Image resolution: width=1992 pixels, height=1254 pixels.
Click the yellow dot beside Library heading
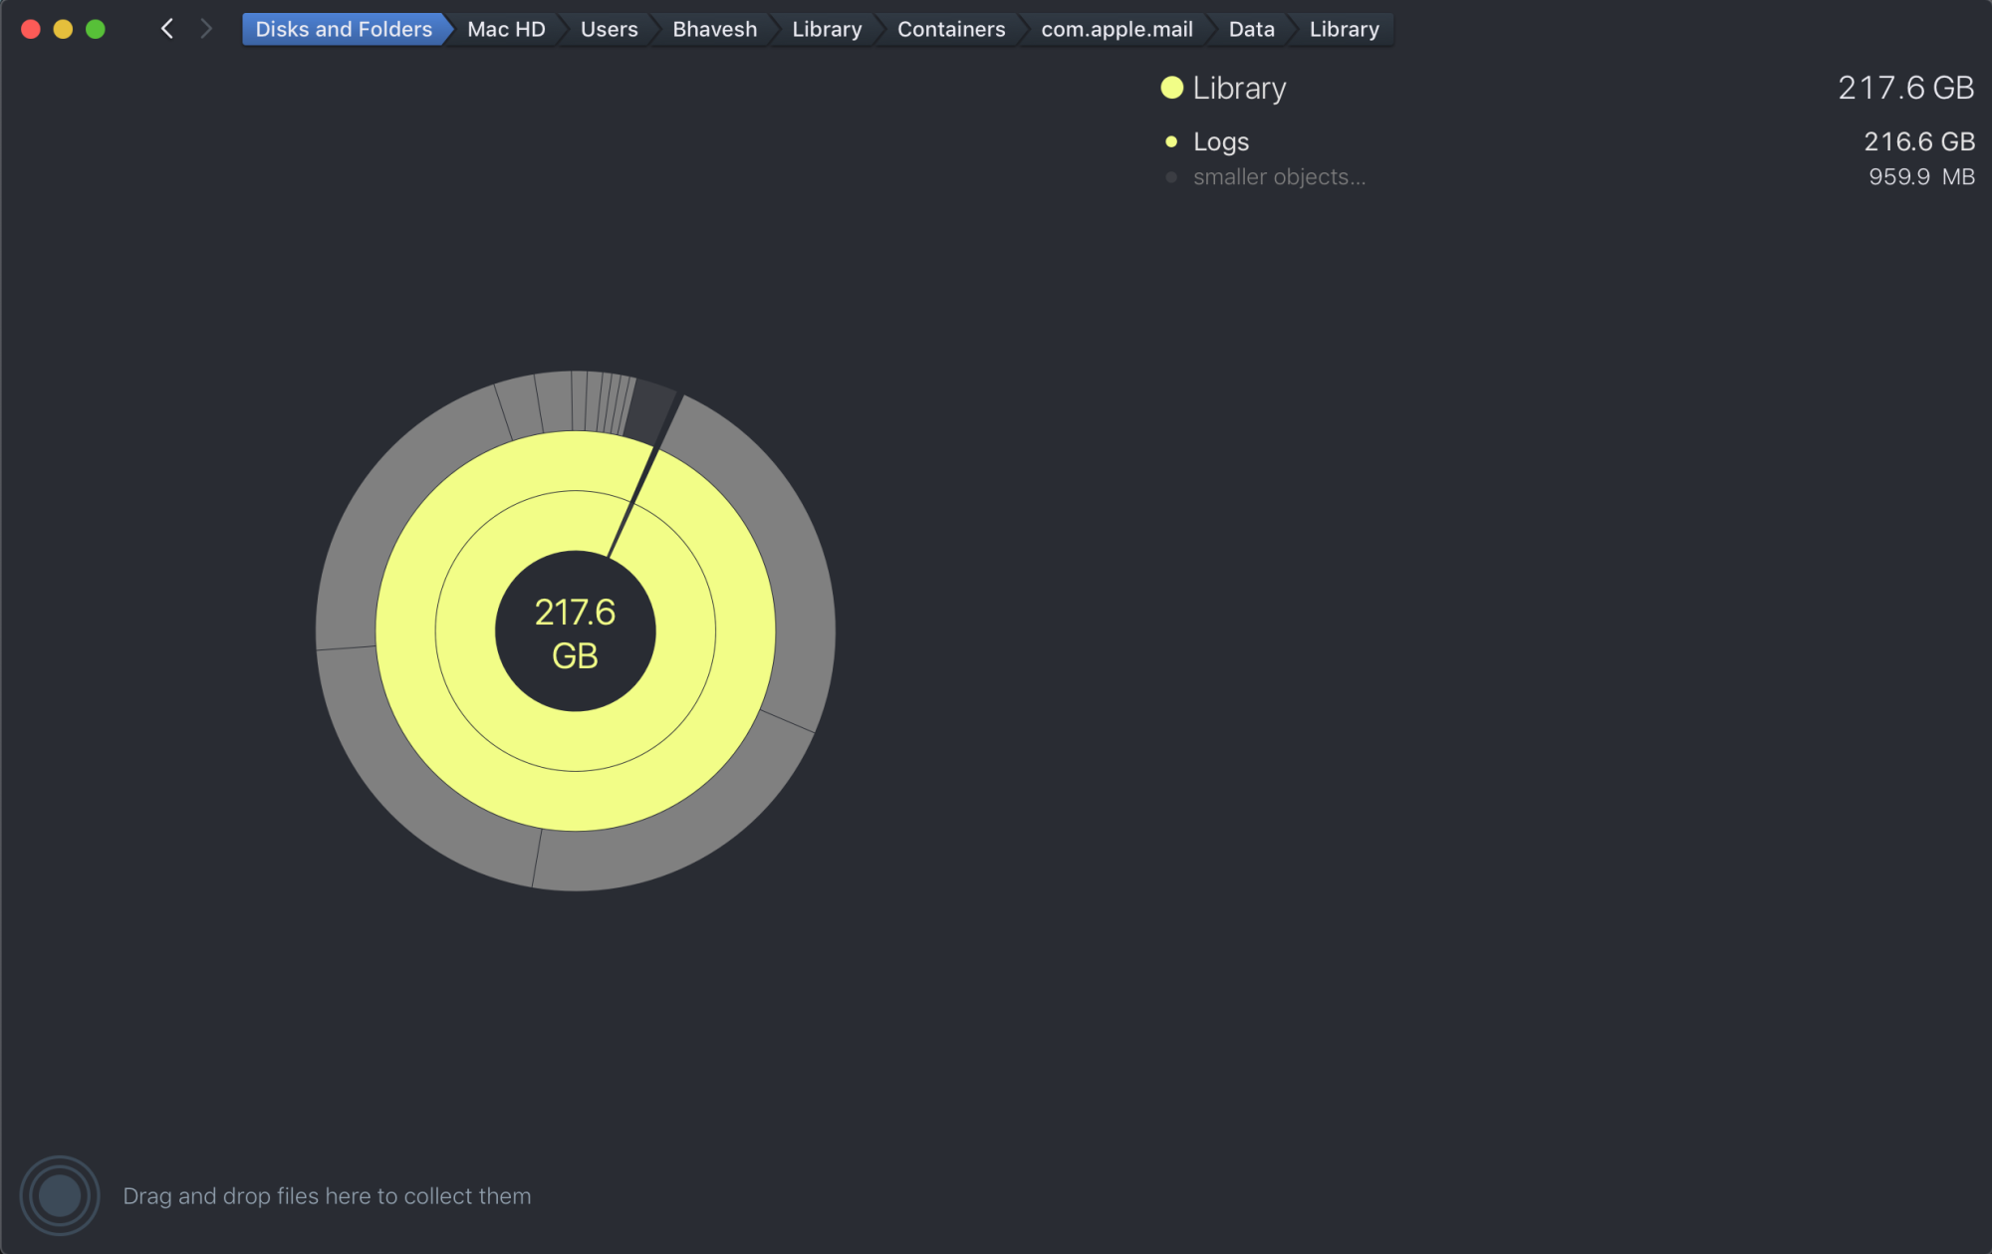(1171, 88)
